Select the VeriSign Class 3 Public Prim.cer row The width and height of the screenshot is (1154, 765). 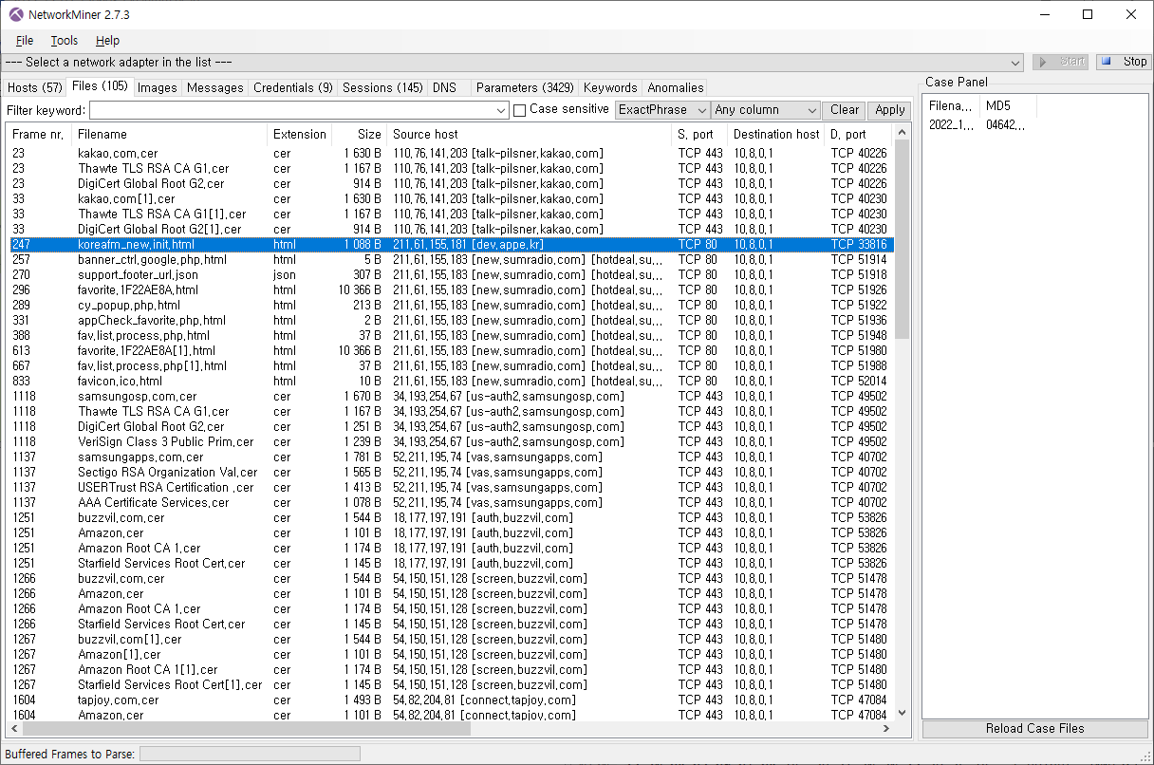pyautogui.click(x=451, y=441)
